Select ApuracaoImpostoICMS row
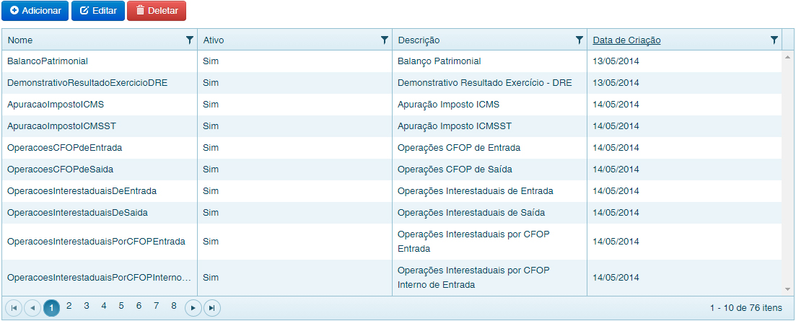This screenshot has height=321, width=796. (391, 105)
